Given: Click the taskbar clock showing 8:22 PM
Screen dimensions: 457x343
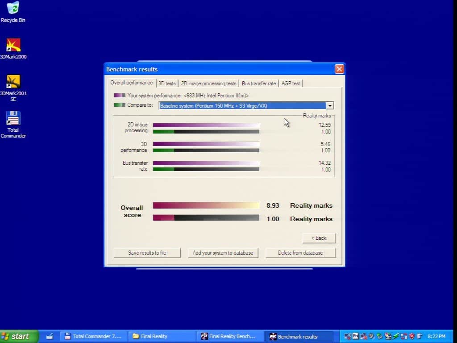Looking at the screenshot, I should click(436, 336).
